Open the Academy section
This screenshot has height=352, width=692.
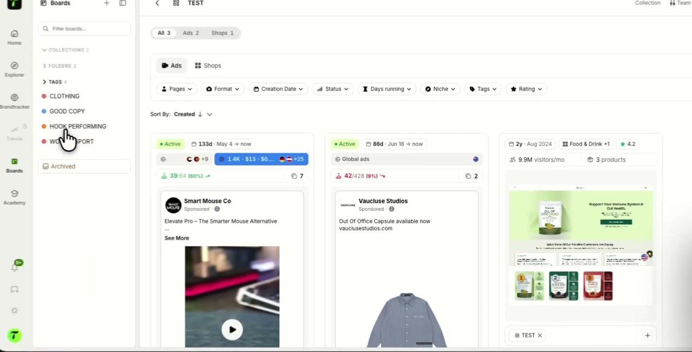tap(15, 197)
